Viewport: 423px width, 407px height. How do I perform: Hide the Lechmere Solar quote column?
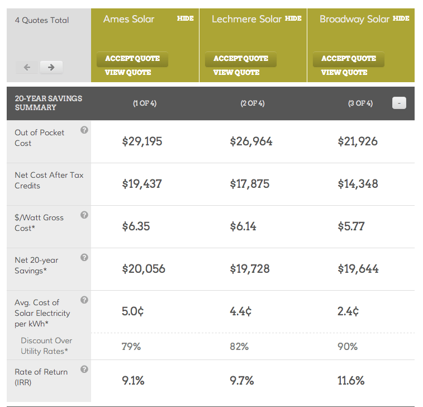click(293, 18)
